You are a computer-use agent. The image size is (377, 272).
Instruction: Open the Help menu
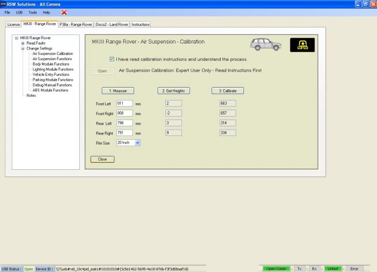click(46, 12)
